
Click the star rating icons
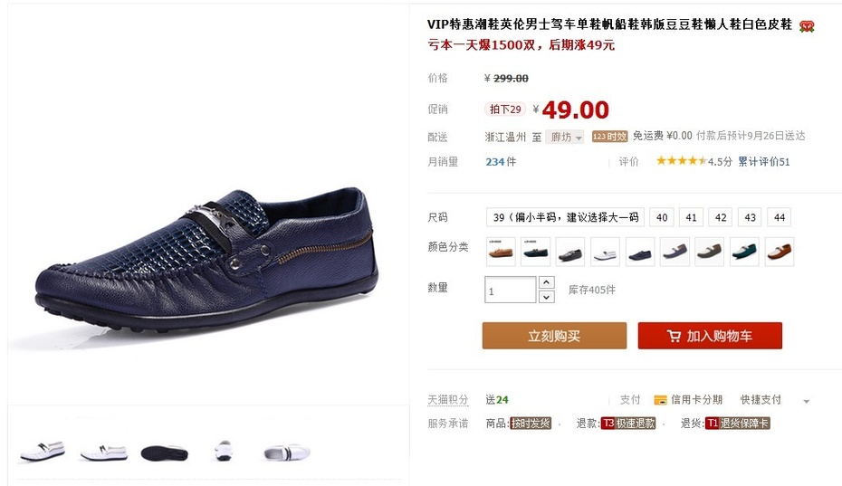[681, 160]
